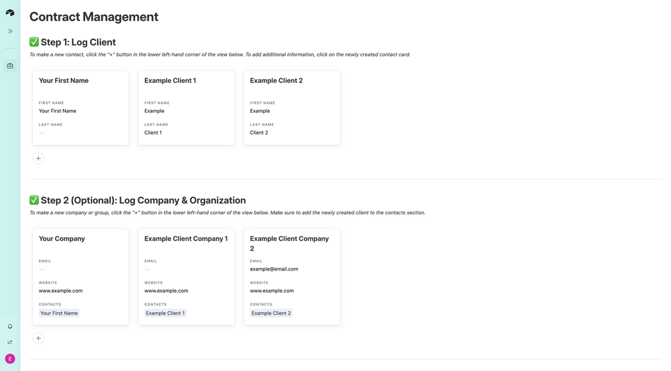
Task: Add a new company with plus button
Action: (x=38, y=338)
